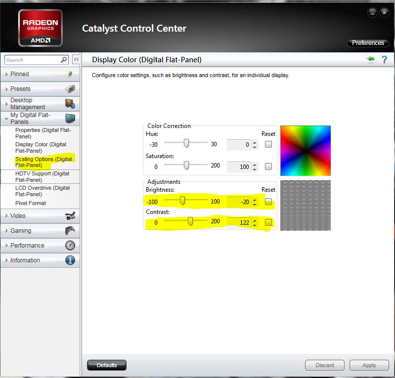Screen dimensions: 395x378
Task: Click the Brightness slider handle
Action: pyautogui.click(x=182, y=200)
